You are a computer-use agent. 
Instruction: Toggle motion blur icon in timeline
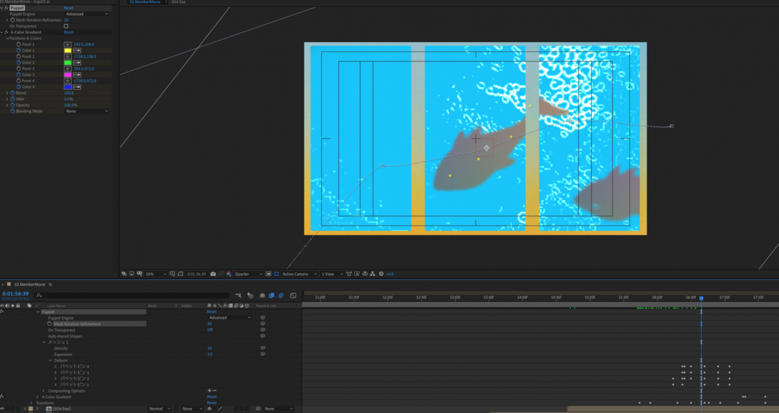pos(281,295)
